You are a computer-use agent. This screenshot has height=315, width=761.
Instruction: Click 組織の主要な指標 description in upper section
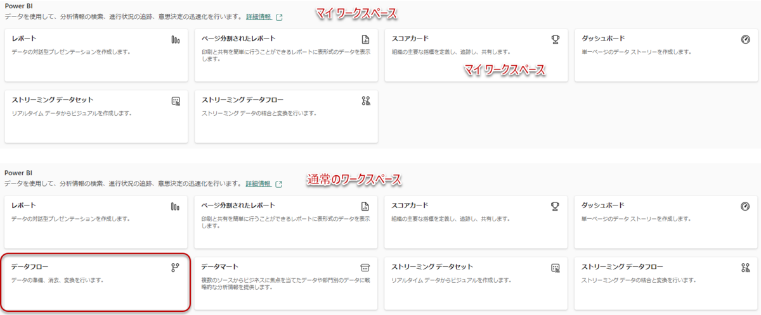tap(452, 51)
